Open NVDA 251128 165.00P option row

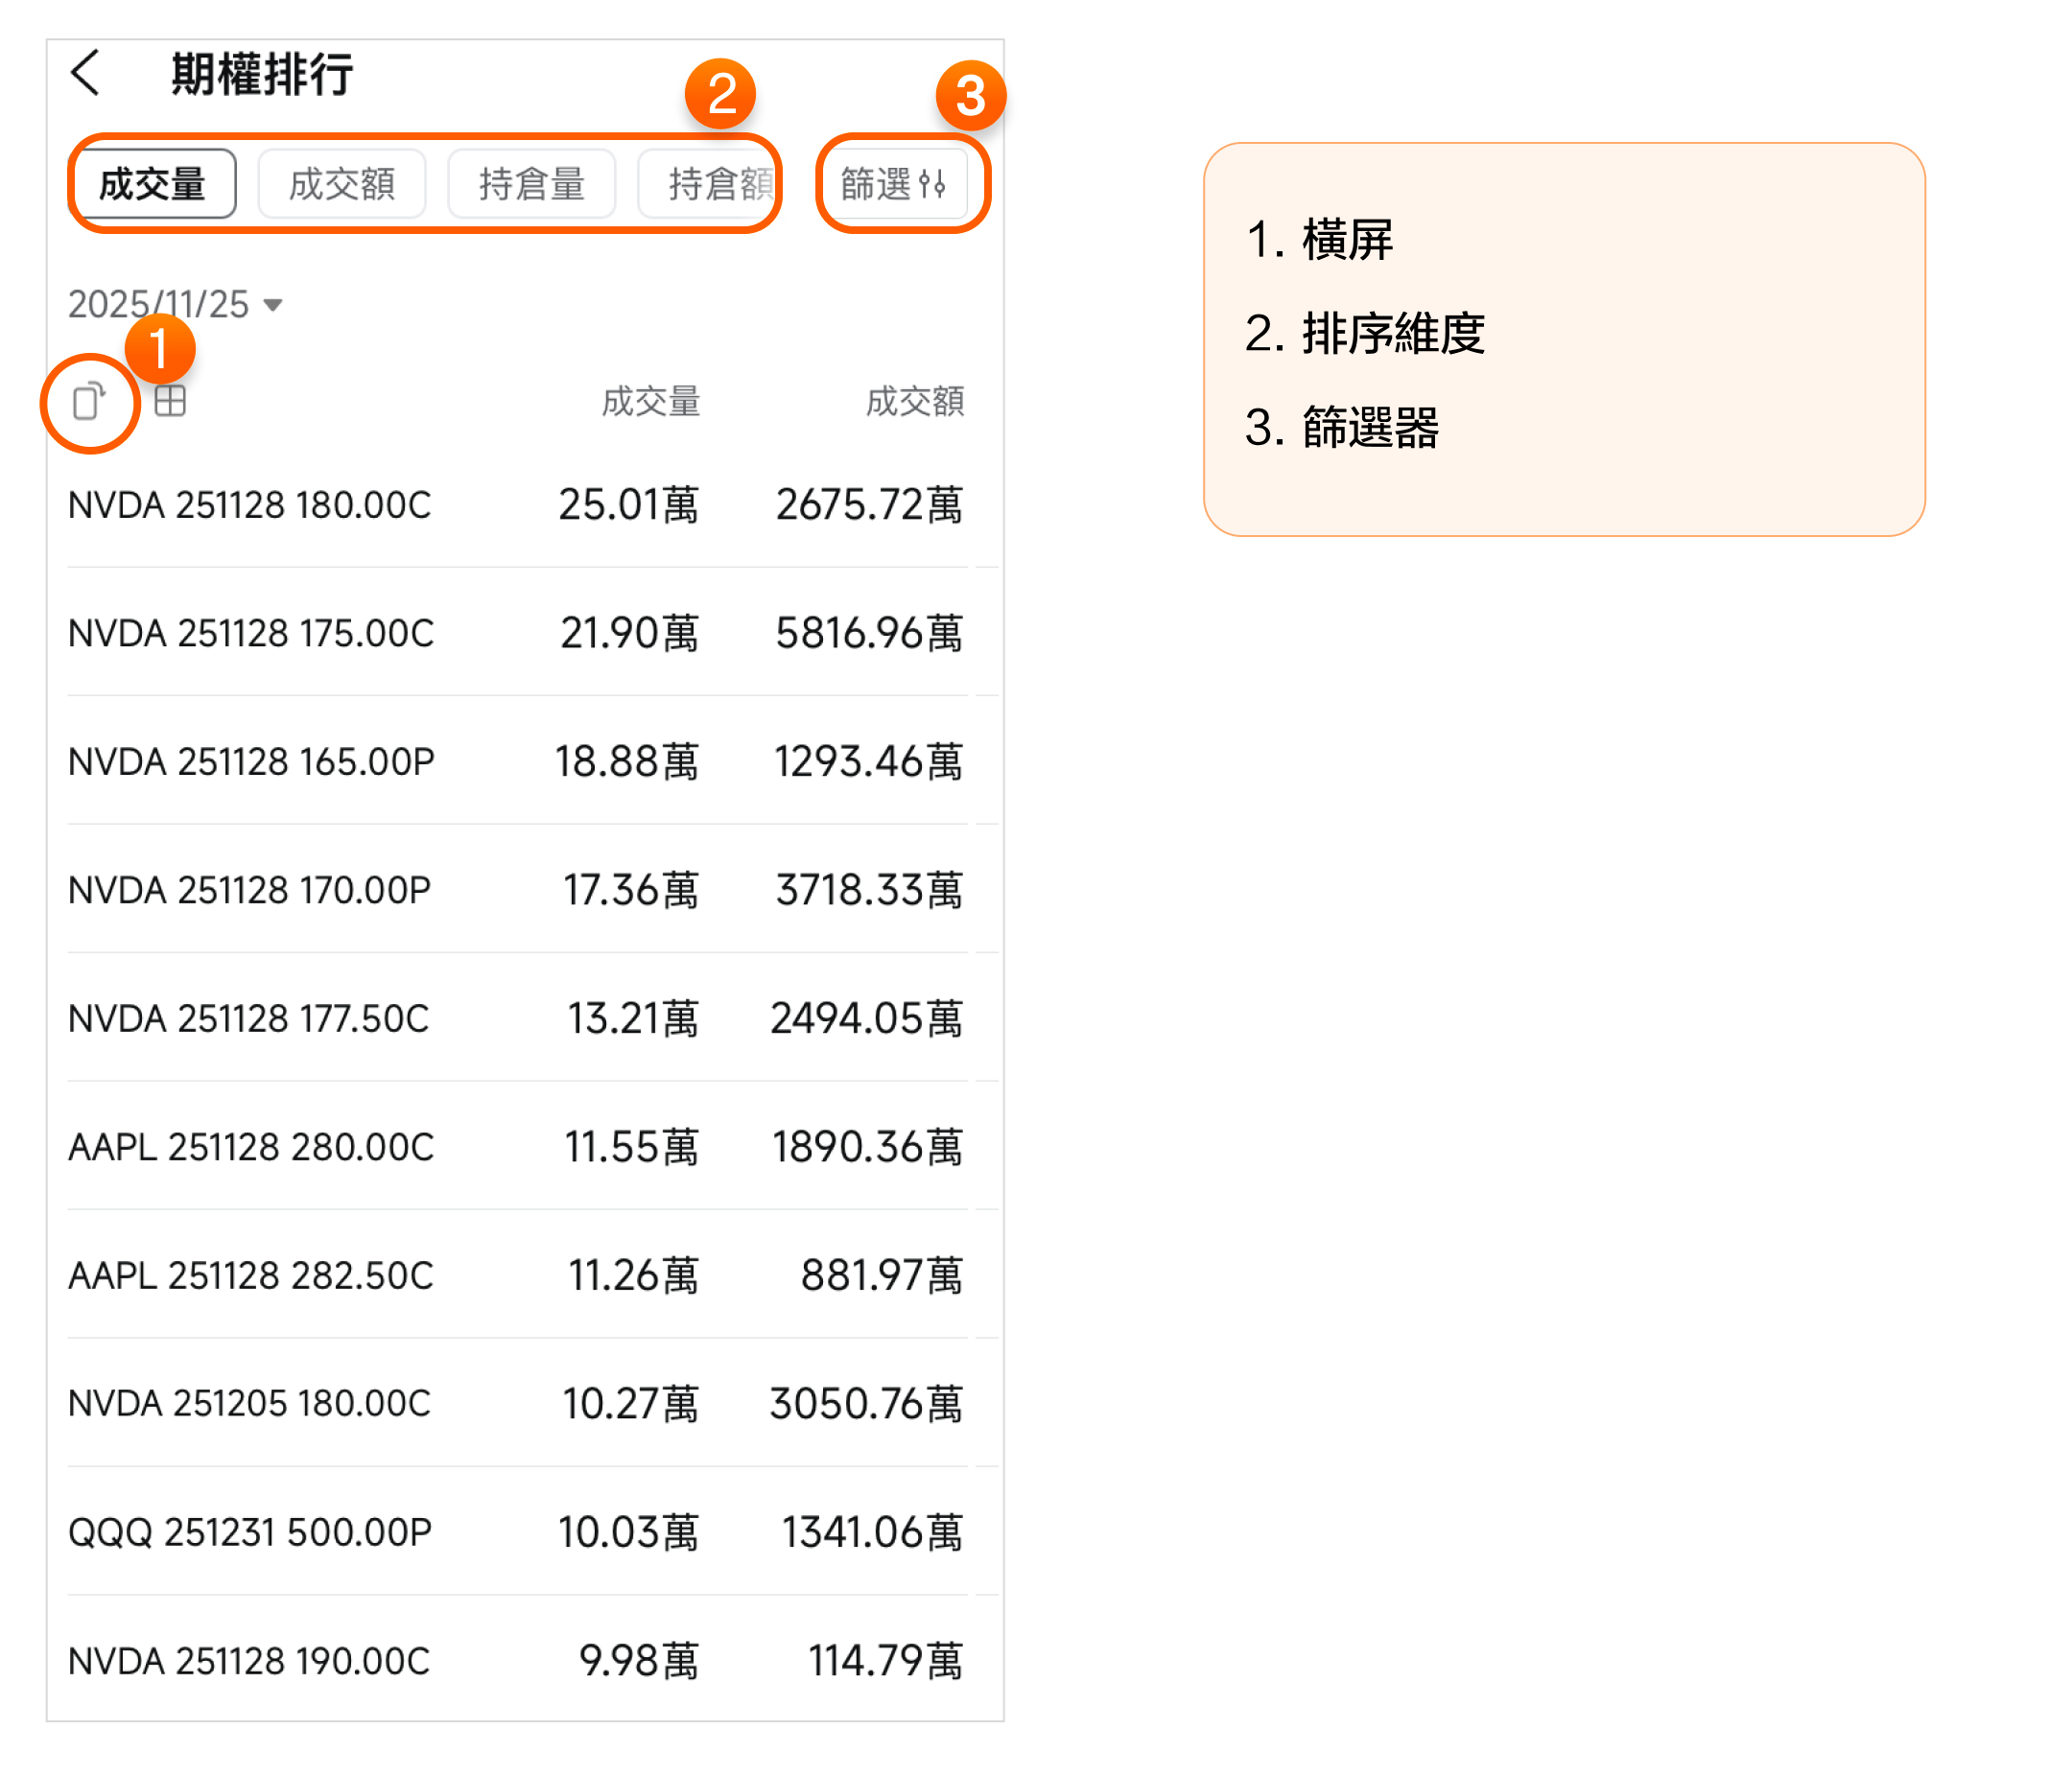pos(250,762)
